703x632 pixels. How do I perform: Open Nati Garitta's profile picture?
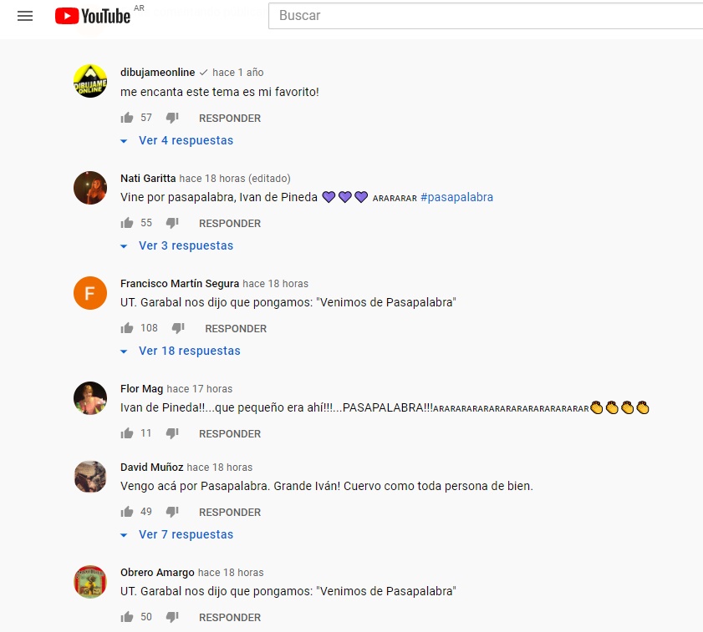(90, 188)
